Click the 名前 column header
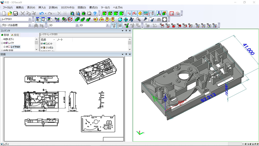Image resolution: width=259 pixels, height=146 pixels. [x=44, y=39]
